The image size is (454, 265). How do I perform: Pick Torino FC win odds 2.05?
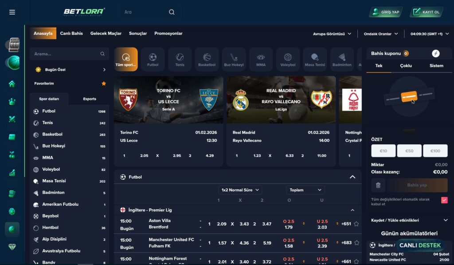(x=144, y=156)
